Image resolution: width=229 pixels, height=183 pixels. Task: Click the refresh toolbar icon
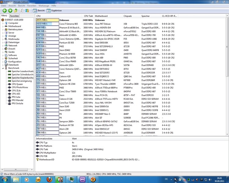(x=21, y=10)
